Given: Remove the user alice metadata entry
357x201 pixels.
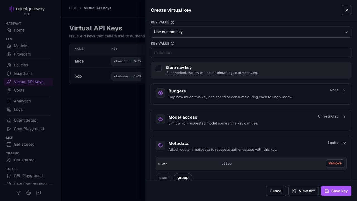Looking at the screenshot, I should 335,163.
